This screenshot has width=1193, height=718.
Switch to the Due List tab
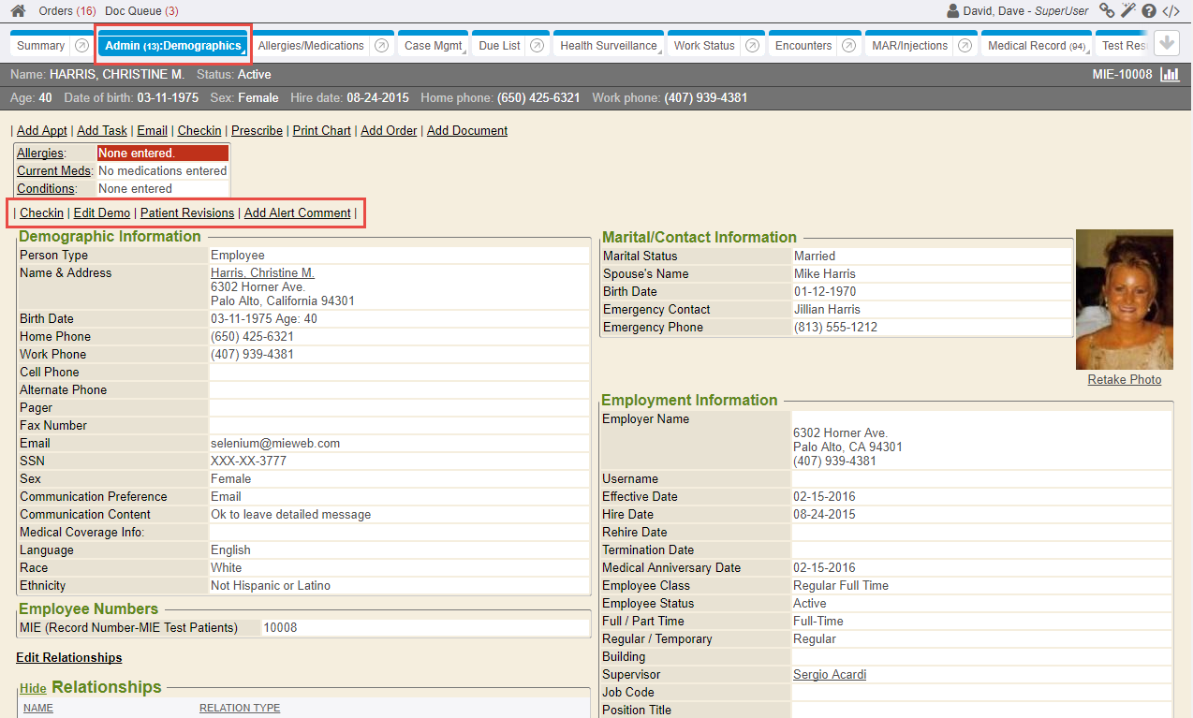(x=499, y=46)
